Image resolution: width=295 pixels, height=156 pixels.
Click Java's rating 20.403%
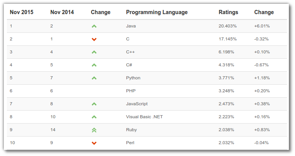pos(228,26)
